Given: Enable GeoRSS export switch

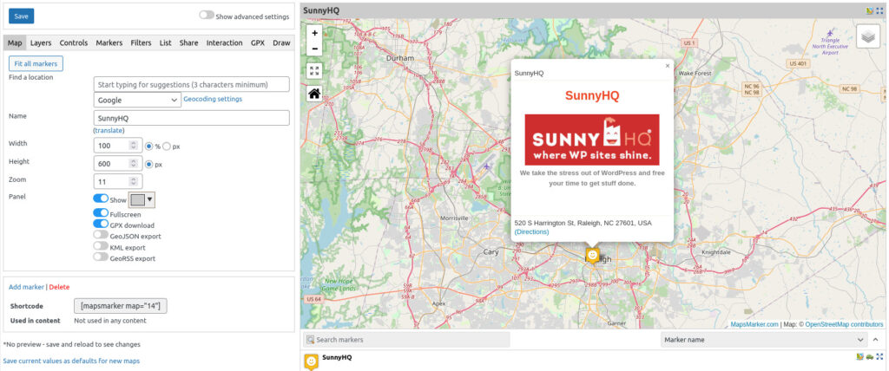Looking at the screenshot, I should click(x=101, y=257).
